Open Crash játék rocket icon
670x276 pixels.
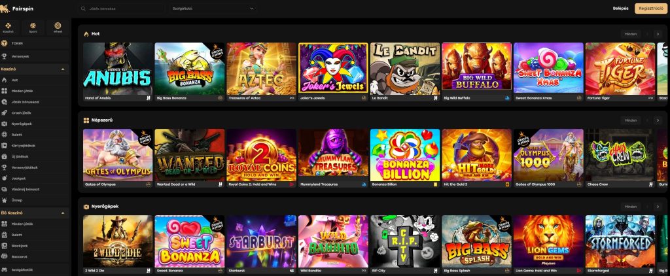point(5,112)
